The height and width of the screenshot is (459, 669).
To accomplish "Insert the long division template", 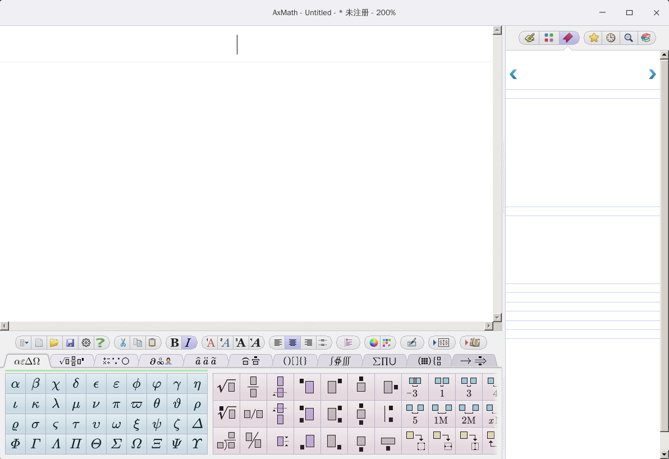I will tap(226, 441).
